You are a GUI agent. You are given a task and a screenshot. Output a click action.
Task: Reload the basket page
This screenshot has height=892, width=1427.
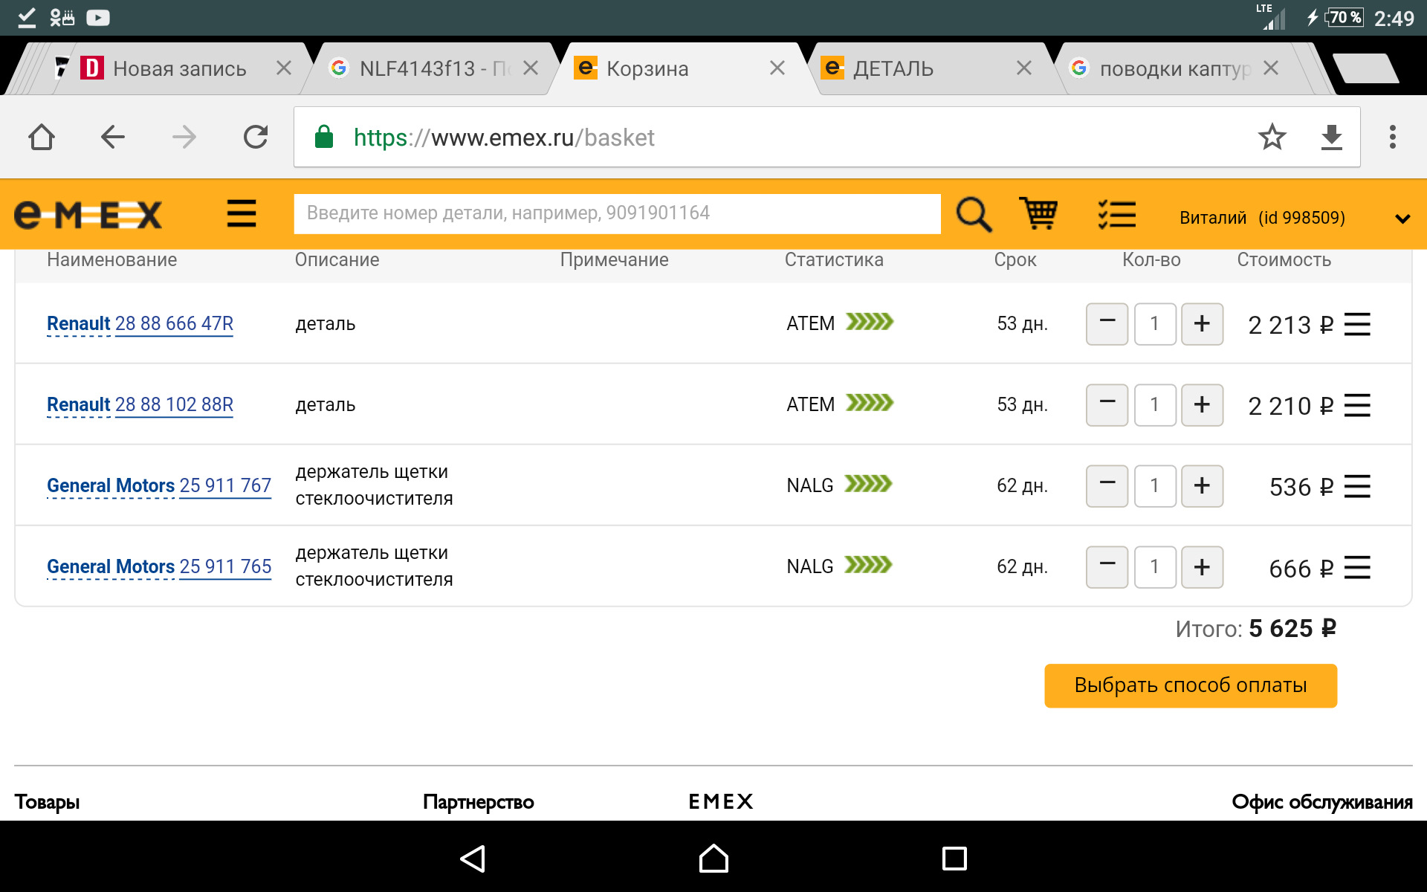(x=256, y=138)
